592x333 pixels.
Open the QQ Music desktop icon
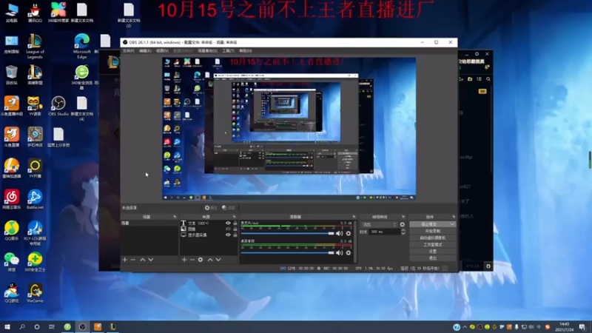pyautogui.click(x=12, y=231)
